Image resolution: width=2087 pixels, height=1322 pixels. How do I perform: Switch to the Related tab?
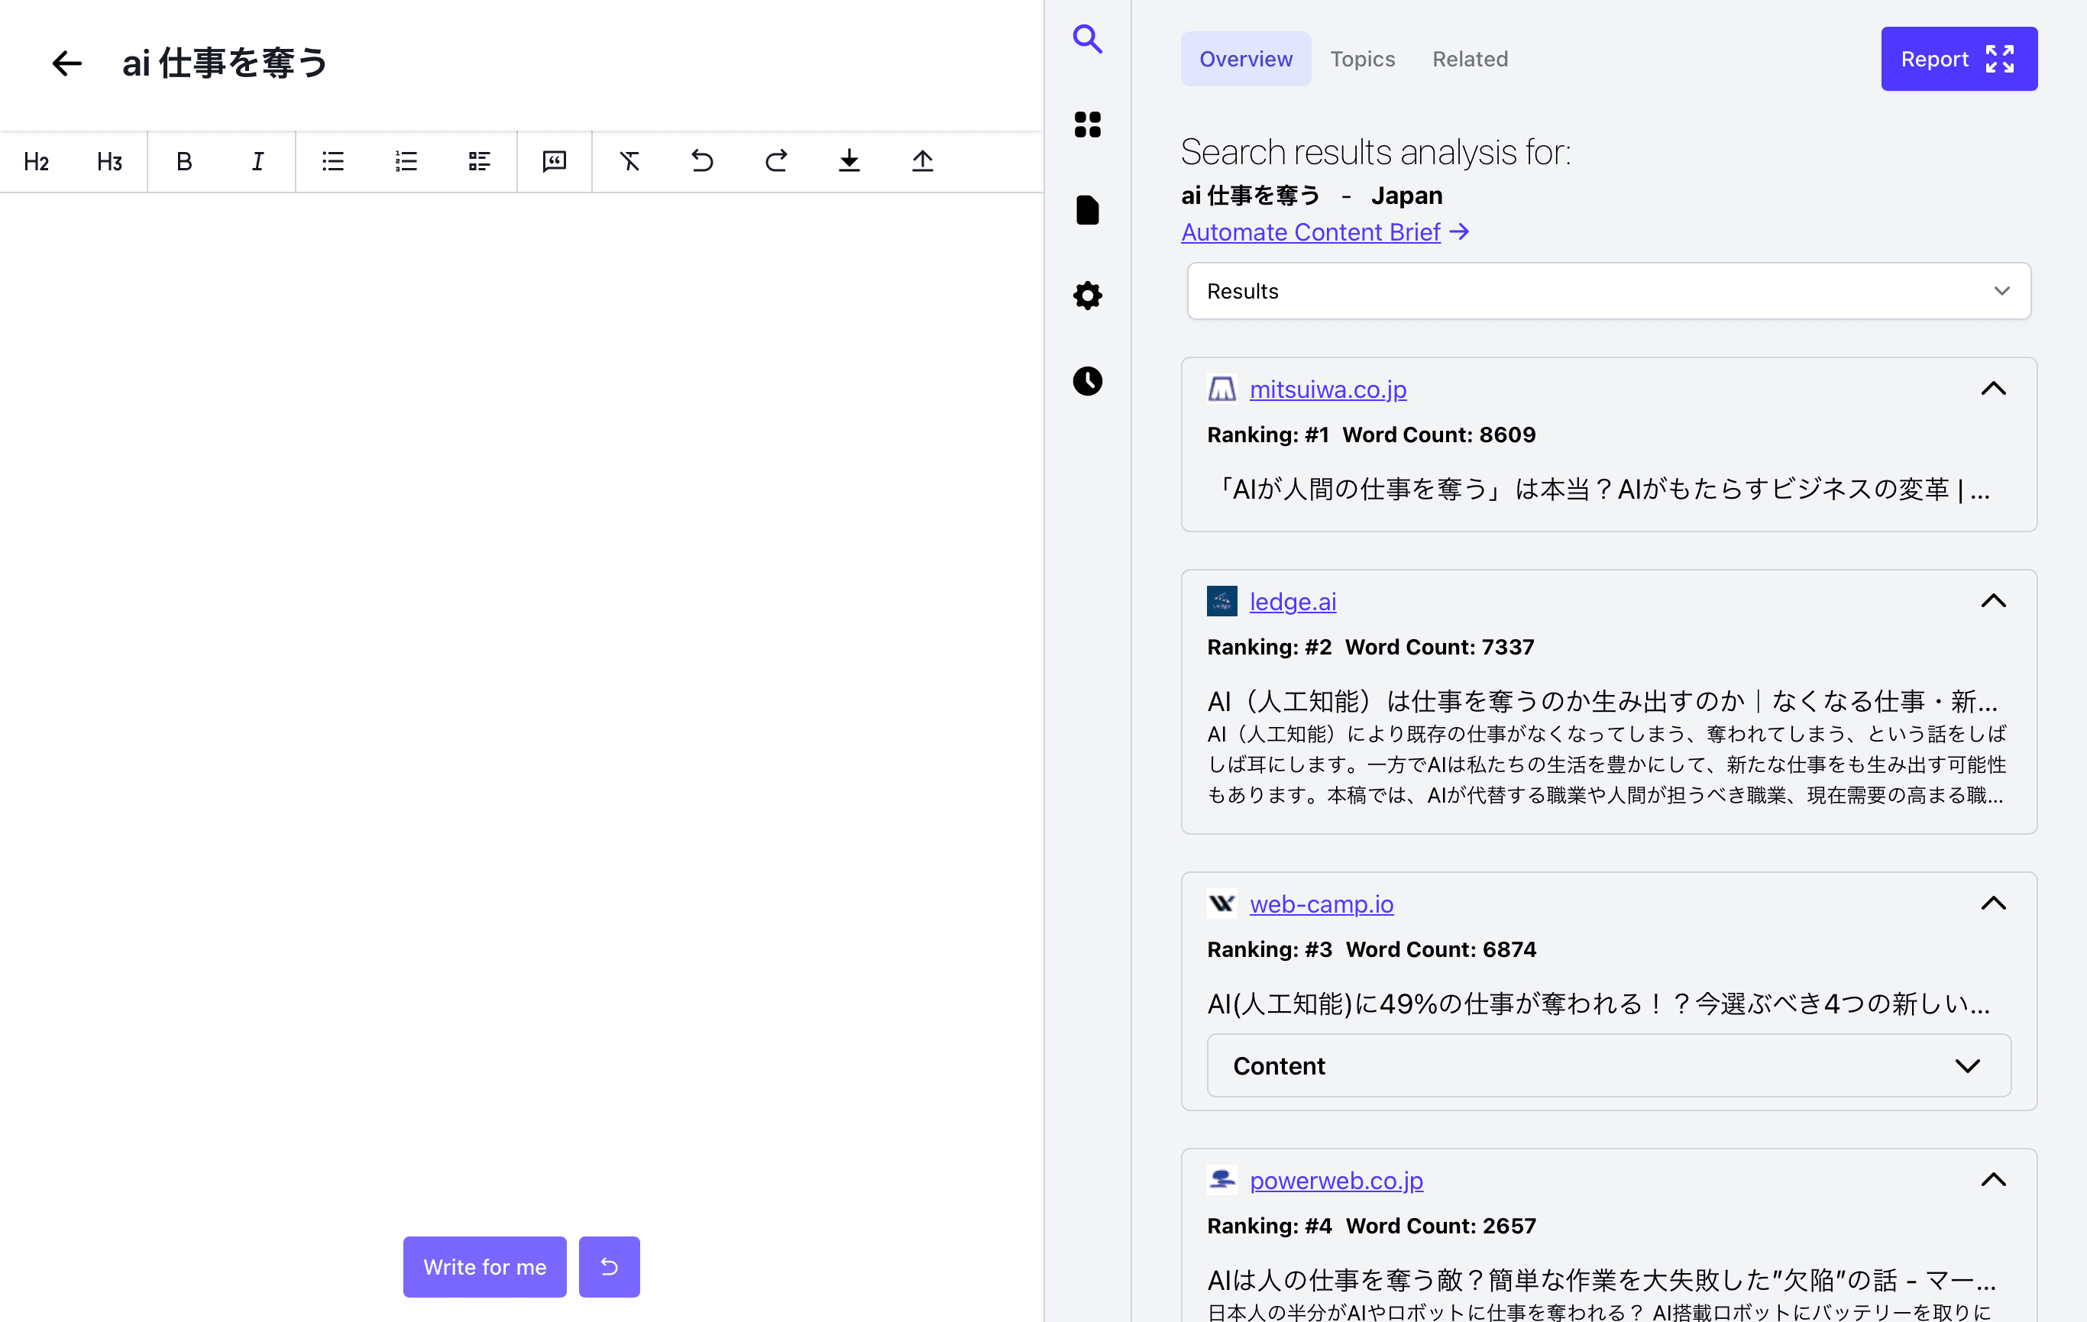pos(1470,58)
